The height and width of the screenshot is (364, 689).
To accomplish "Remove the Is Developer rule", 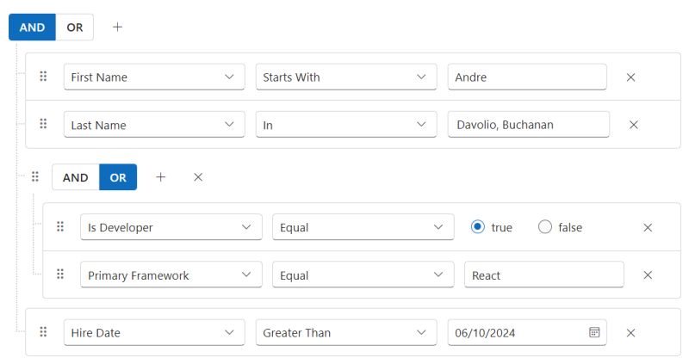I will 648,227.
